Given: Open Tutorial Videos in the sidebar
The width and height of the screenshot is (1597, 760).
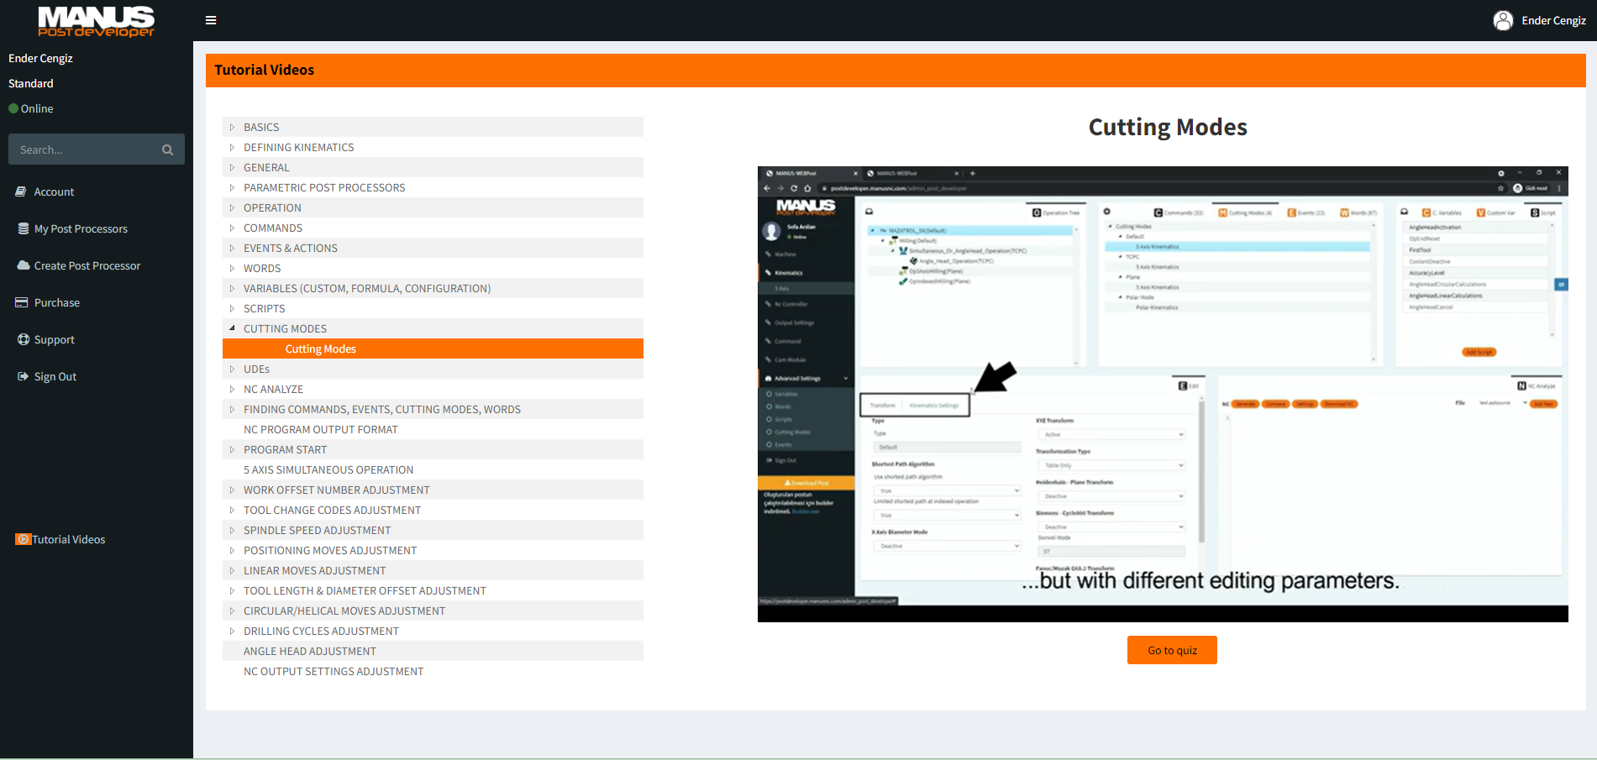Looking at the screenshot, I should 68,540.
